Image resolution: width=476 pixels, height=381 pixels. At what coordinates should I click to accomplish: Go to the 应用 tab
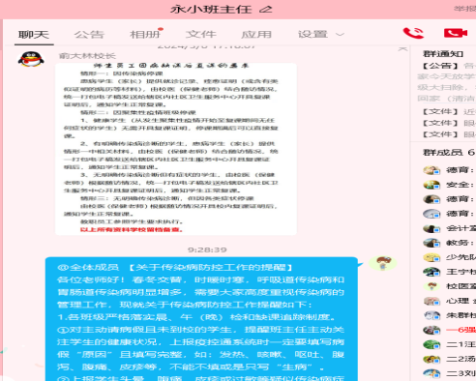click(x=256, y=34)
